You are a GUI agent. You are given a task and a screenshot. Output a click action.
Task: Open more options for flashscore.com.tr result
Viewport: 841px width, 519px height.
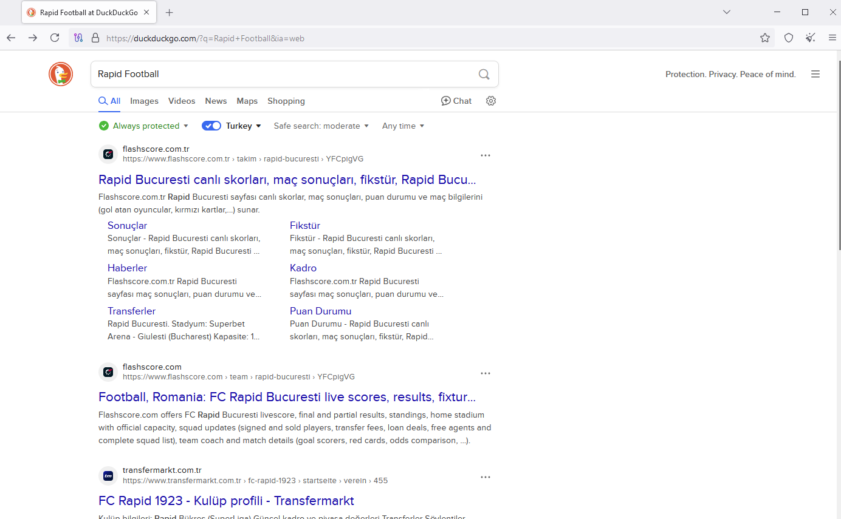485,155
